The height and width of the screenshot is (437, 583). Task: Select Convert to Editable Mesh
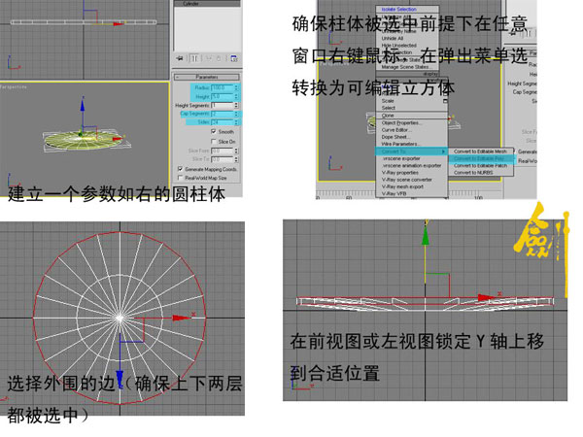click(479, 151)
